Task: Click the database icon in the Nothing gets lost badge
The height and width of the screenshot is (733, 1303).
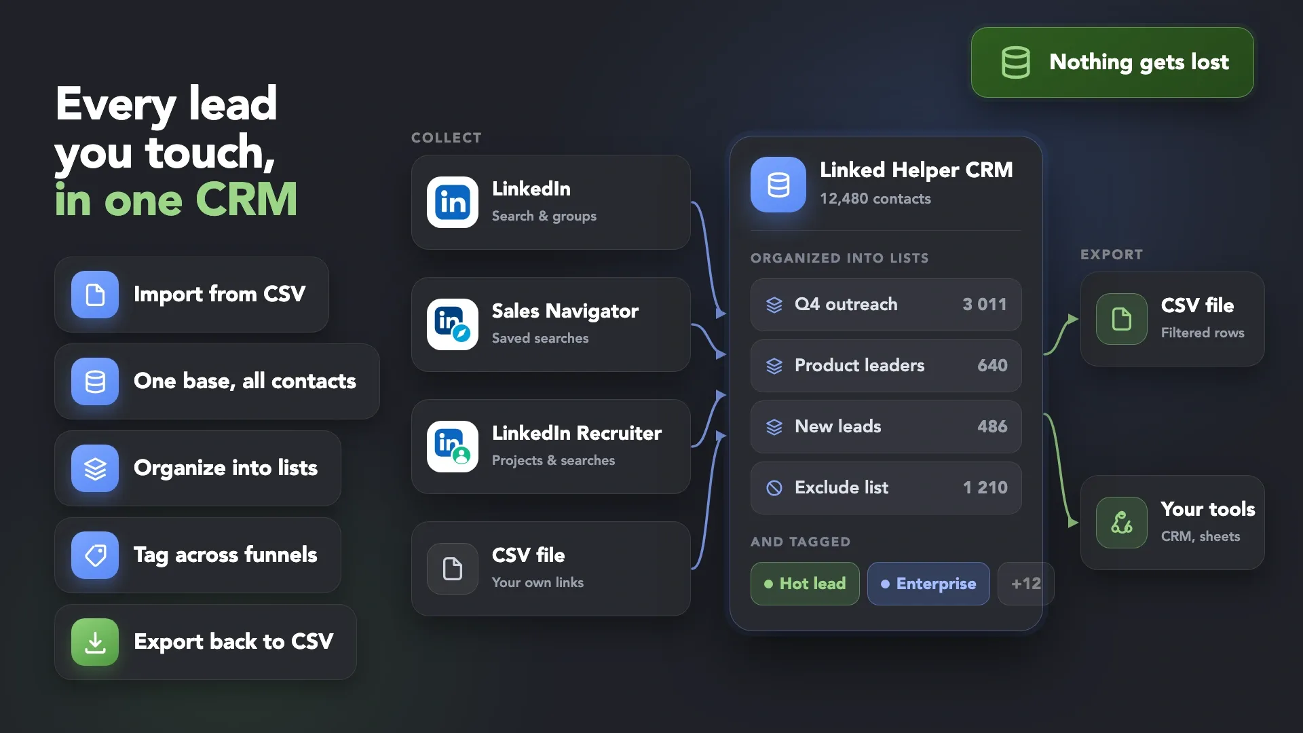Action: pos(1016,62)
